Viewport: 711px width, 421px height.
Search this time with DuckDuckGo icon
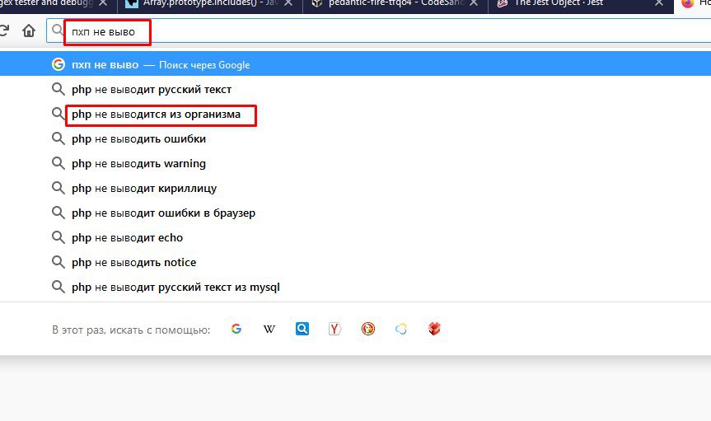tap(368, 329)
